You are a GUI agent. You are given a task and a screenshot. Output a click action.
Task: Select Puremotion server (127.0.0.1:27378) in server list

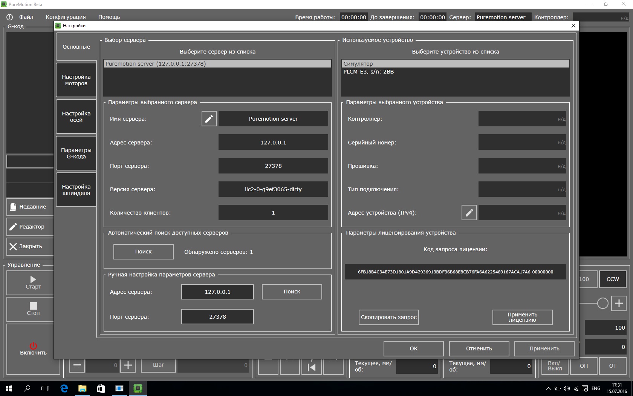[x=218, y=64]
